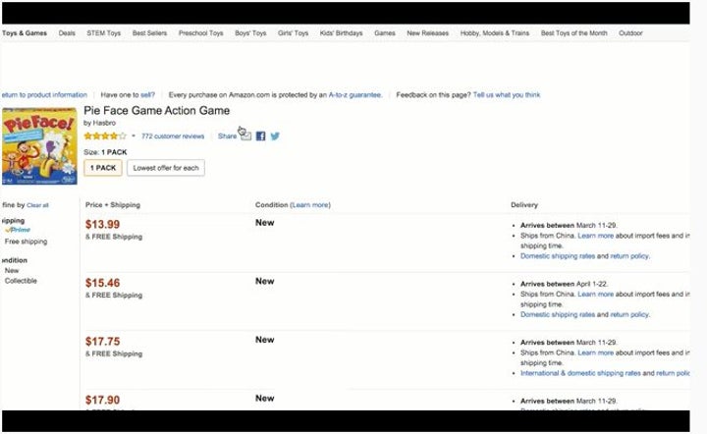Share the product via email icon

pos(246,136)
